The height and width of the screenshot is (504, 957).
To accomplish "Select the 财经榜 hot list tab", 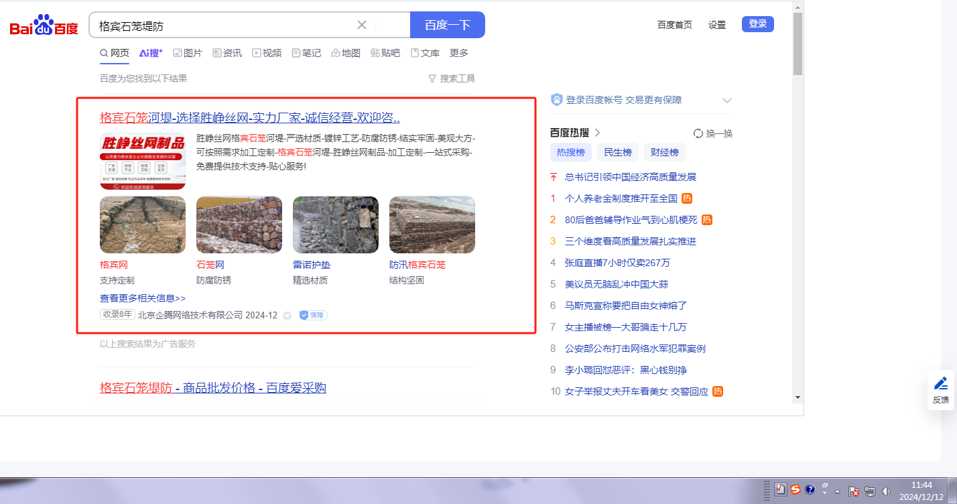I will [x=664, y=152].
